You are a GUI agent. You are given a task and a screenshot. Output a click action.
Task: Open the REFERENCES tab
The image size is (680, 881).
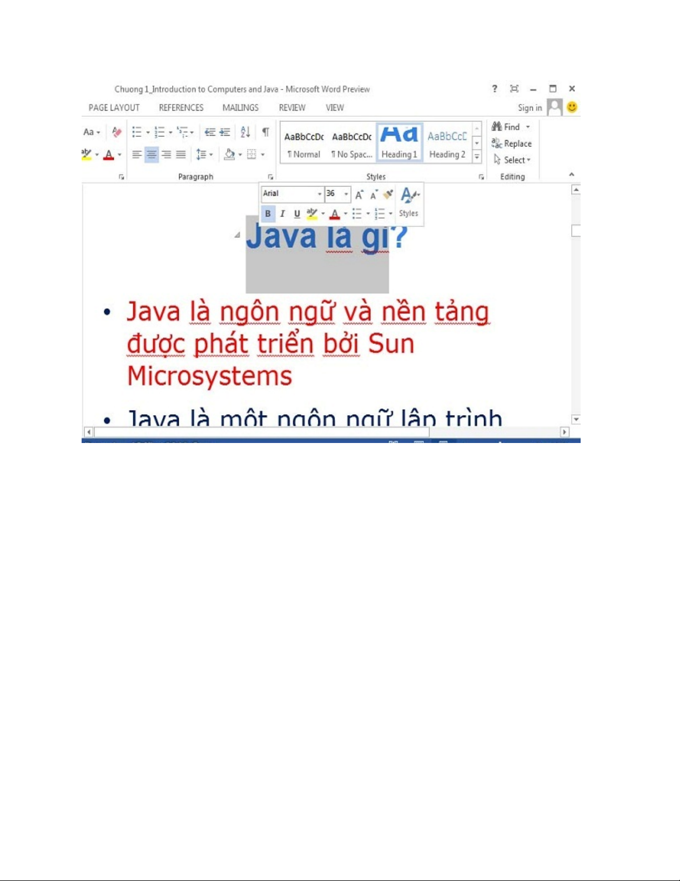point(181,108)
